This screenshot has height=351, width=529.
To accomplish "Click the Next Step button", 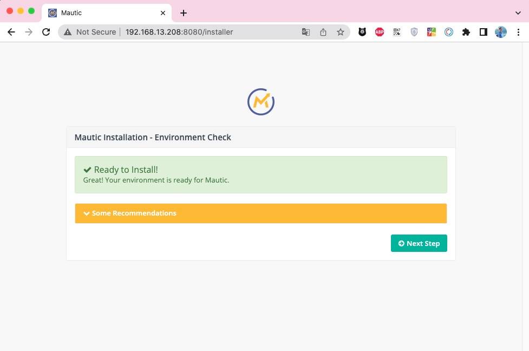I will (419, 243).
